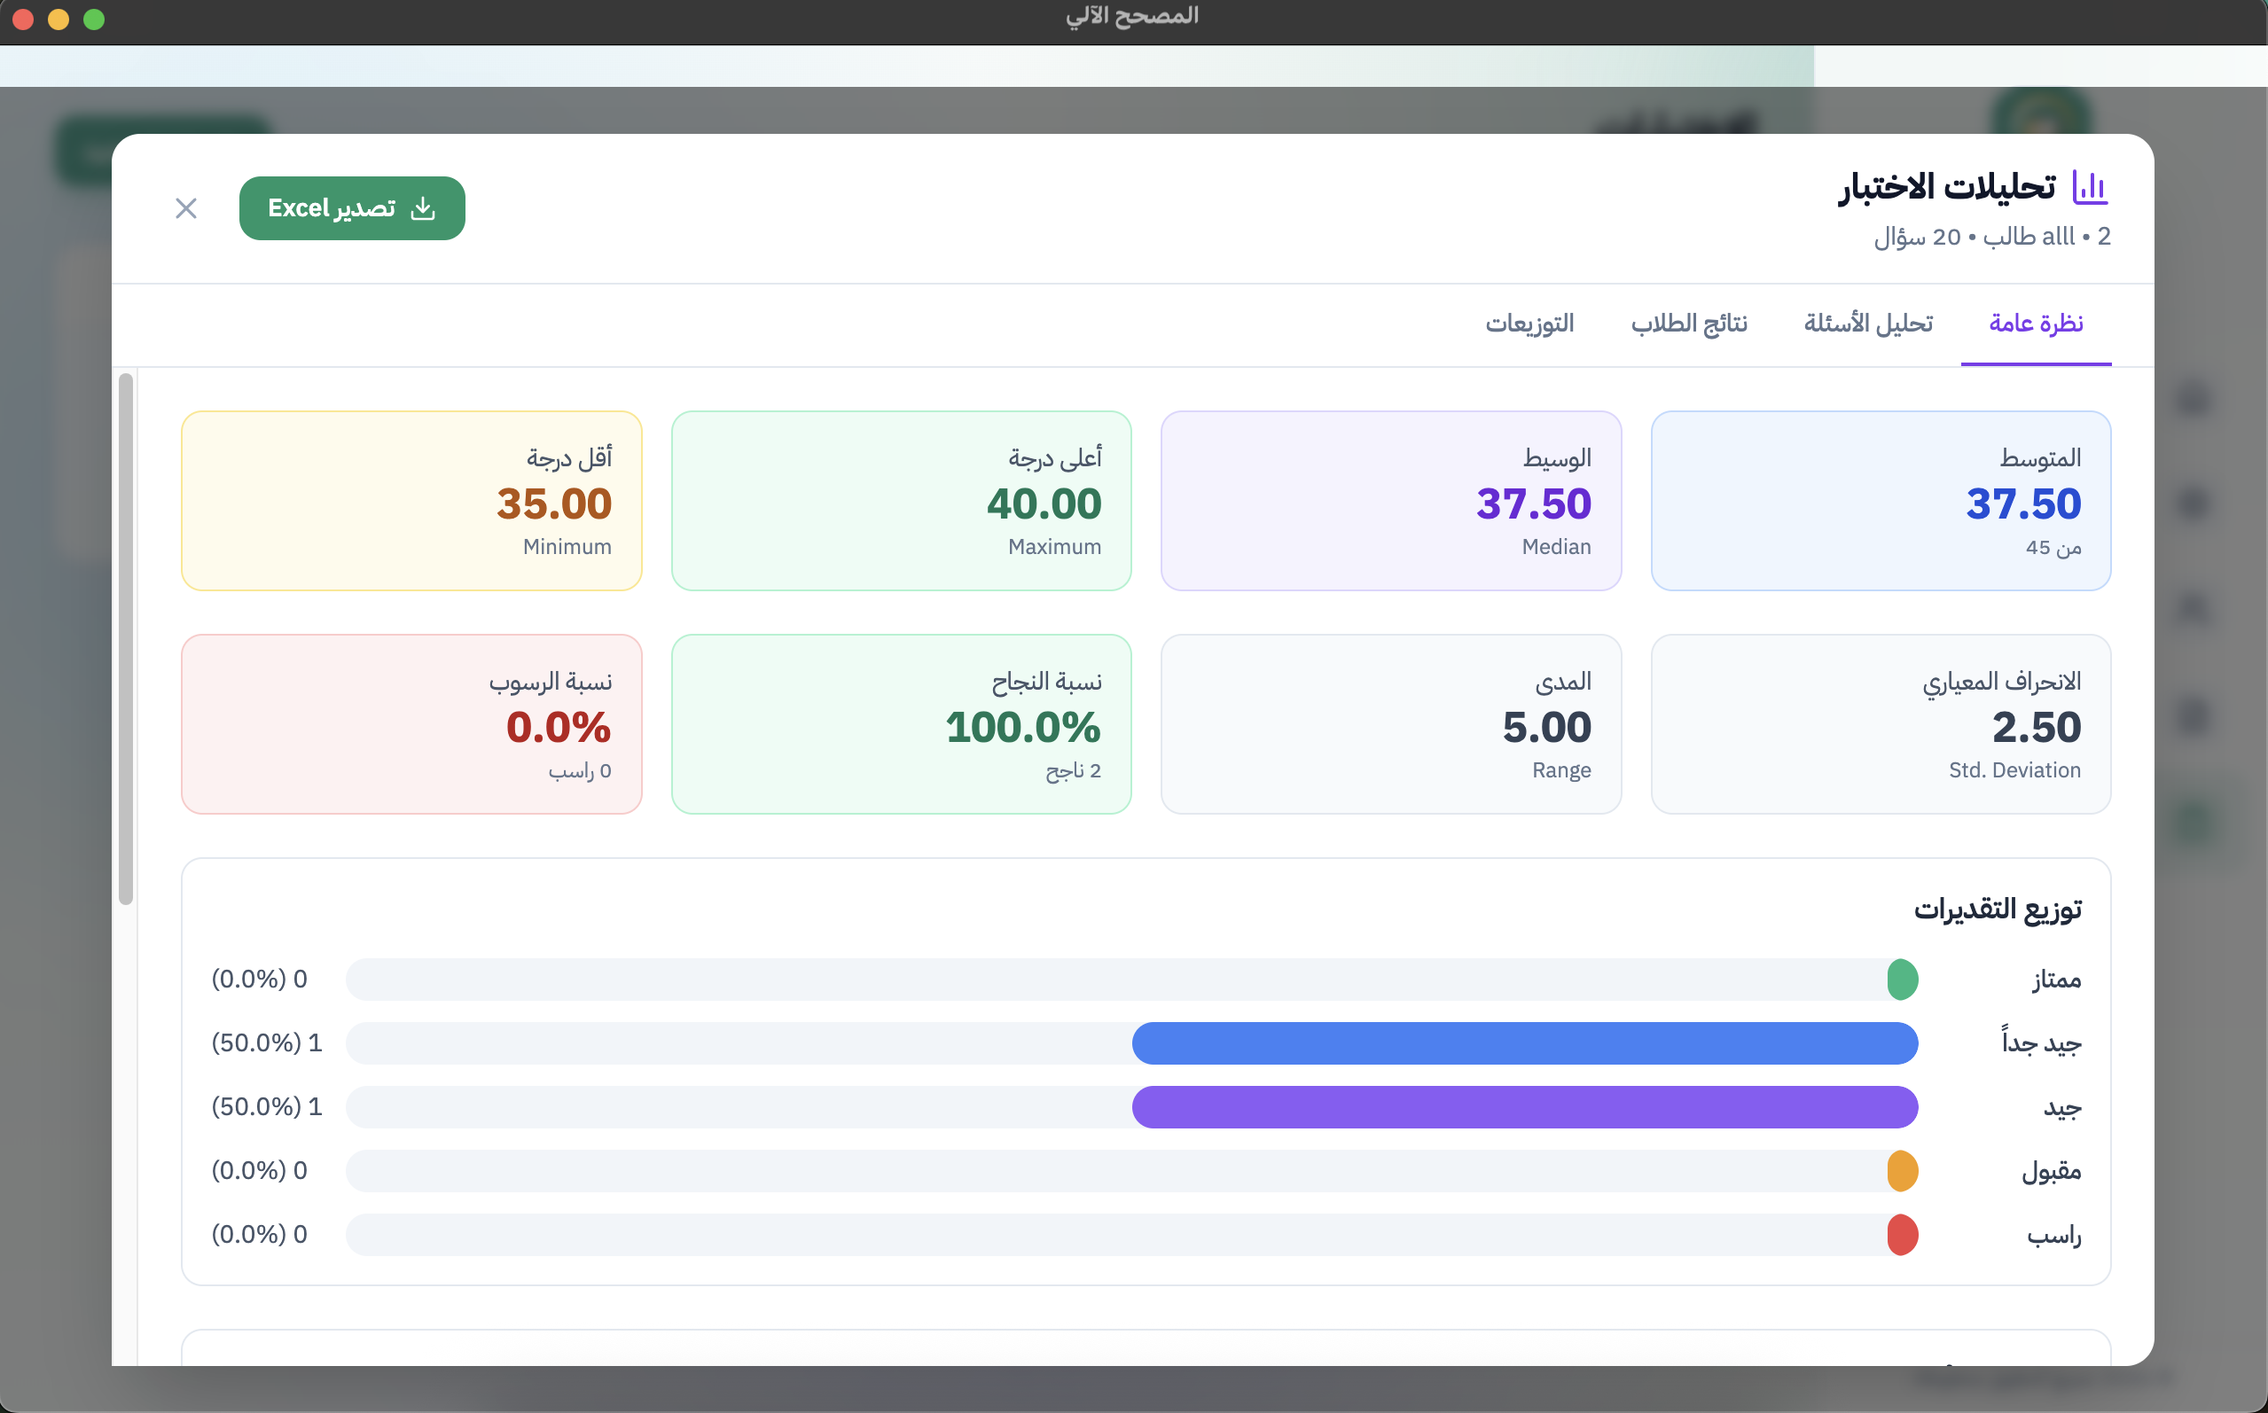Click the bar chart icon beside تحليلات الاختبار title
Viewport: 2268px width, 1413px height.
2091,187
